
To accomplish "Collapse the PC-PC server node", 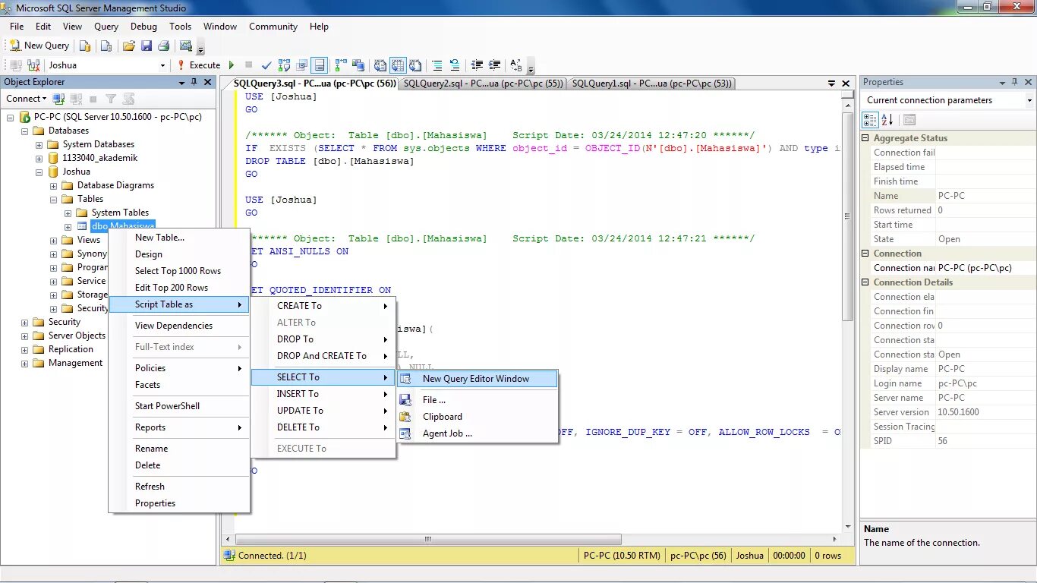I will point(10,117).
